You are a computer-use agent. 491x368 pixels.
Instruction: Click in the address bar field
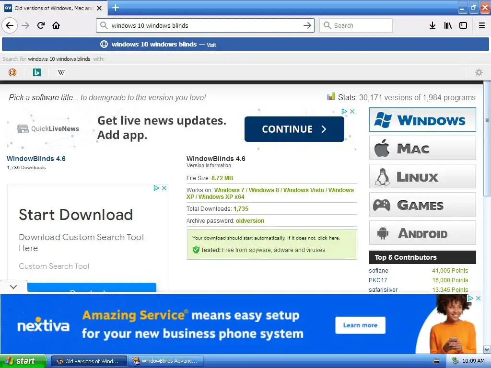[x=205, y=25]
